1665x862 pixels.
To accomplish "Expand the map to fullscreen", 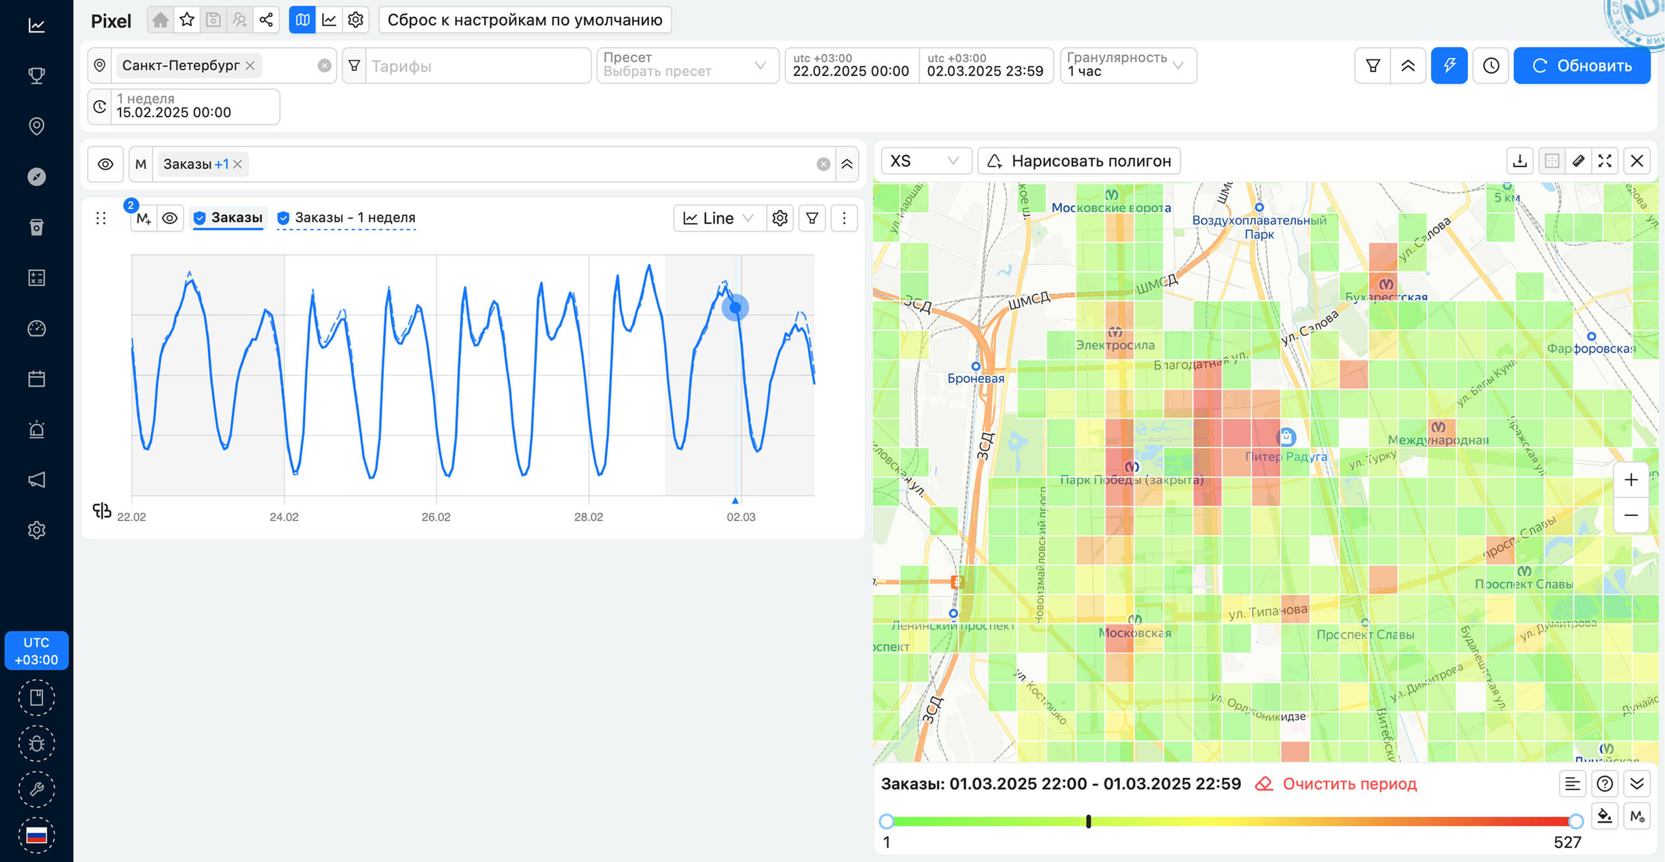I will click(1605, 161).
